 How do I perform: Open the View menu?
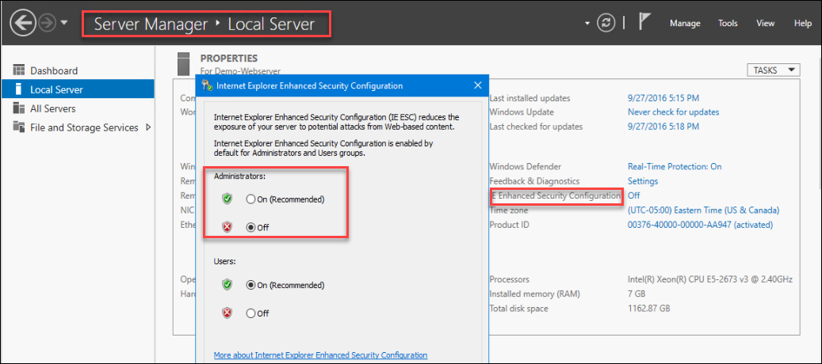pyautogui.click(x=766, y=24)
